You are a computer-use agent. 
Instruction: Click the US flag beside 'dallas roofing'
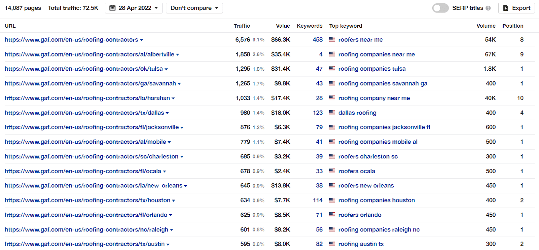(x=332, y=113)
